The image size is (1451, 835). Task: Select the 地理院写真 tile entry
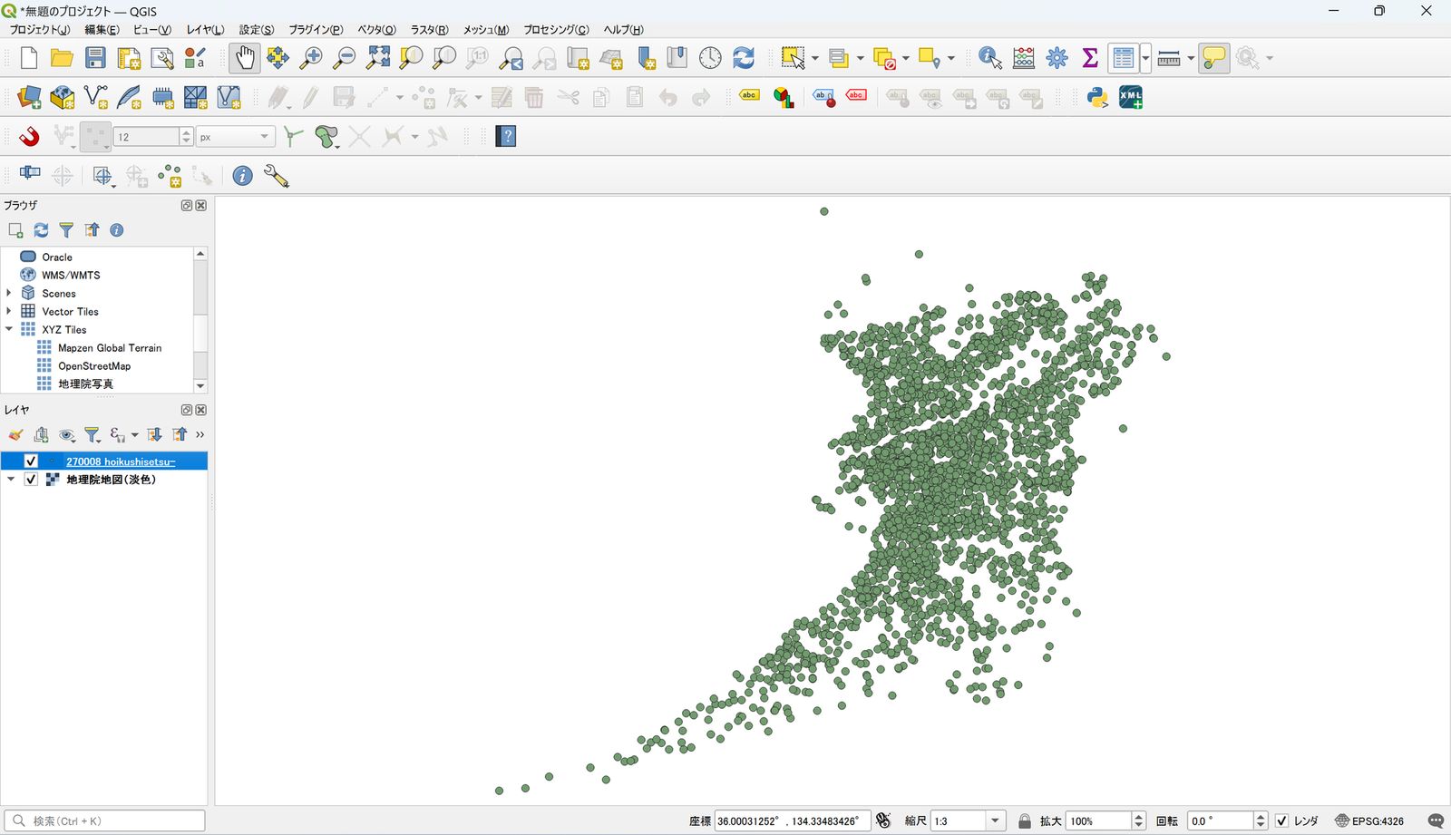point(85,384)
